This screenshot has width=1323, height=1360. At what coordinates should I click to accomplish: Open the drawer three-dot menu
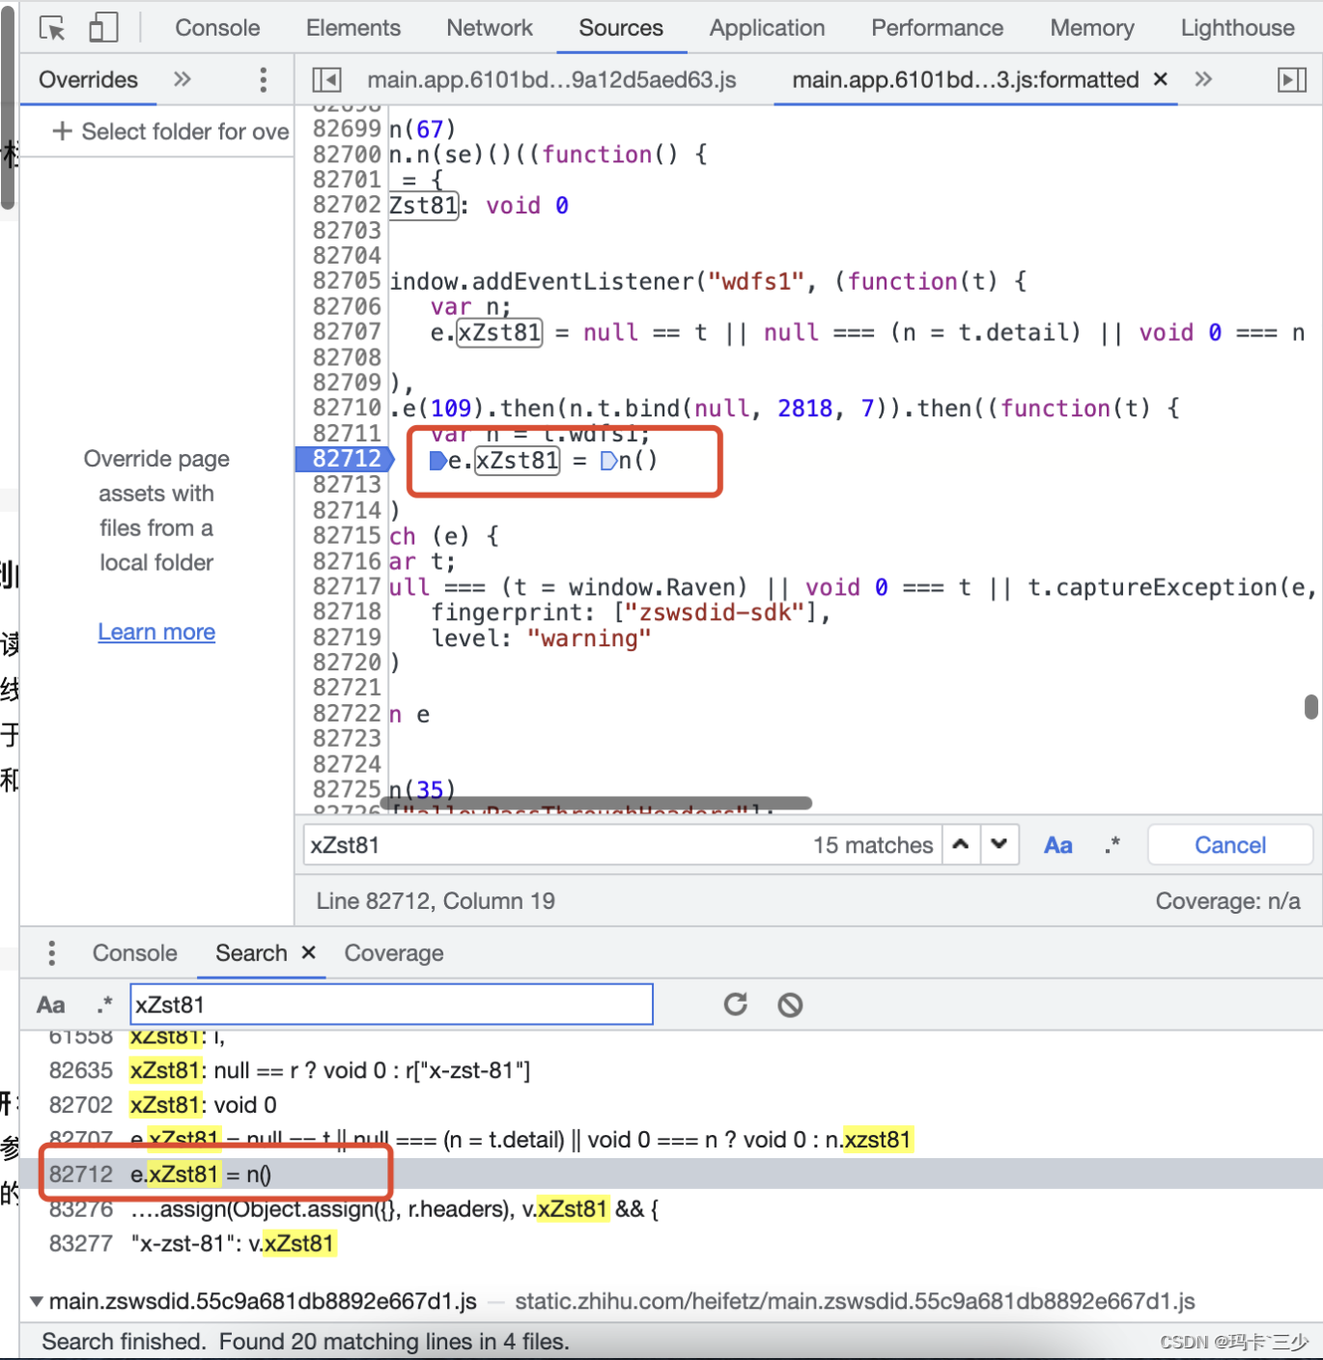pyautogui.click(x=51, y=952)
